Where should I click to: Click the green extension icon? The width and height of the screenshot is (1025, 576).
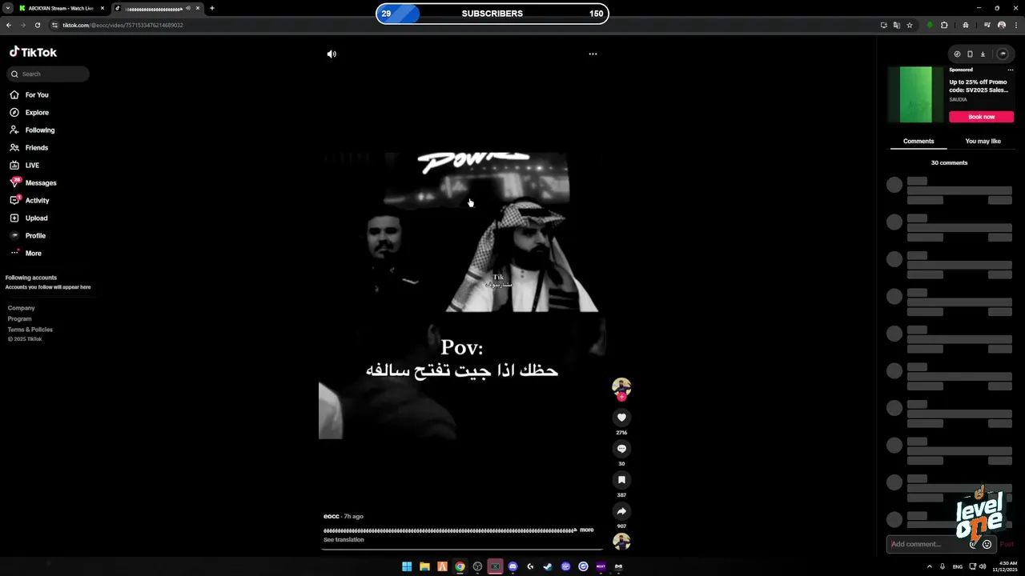click(x=930, y=26)
